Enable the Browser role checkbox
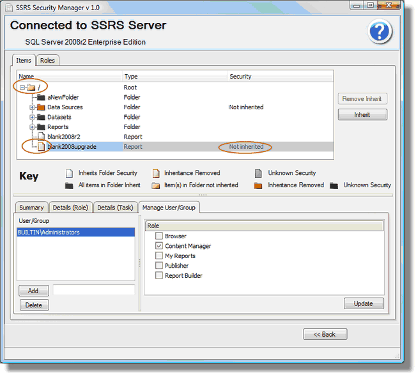Screen dimensions: 416x375 159,236
